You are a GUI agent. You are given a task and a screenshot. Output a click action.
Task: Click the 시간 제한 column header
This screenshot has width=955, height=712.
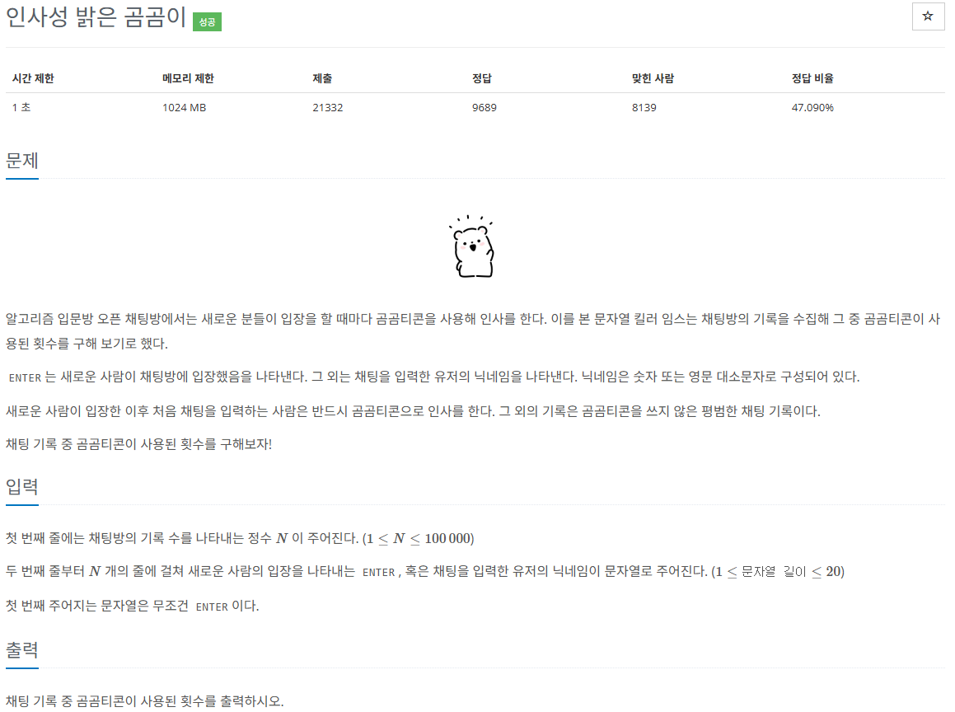click(x=33, y=78)
